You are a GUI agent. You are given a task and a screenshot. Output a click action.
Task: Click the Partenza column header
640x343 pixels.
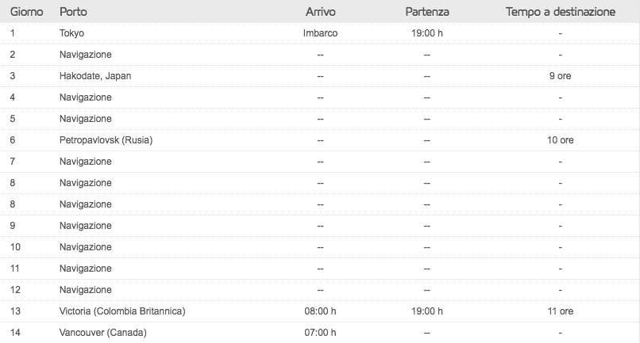427,12
